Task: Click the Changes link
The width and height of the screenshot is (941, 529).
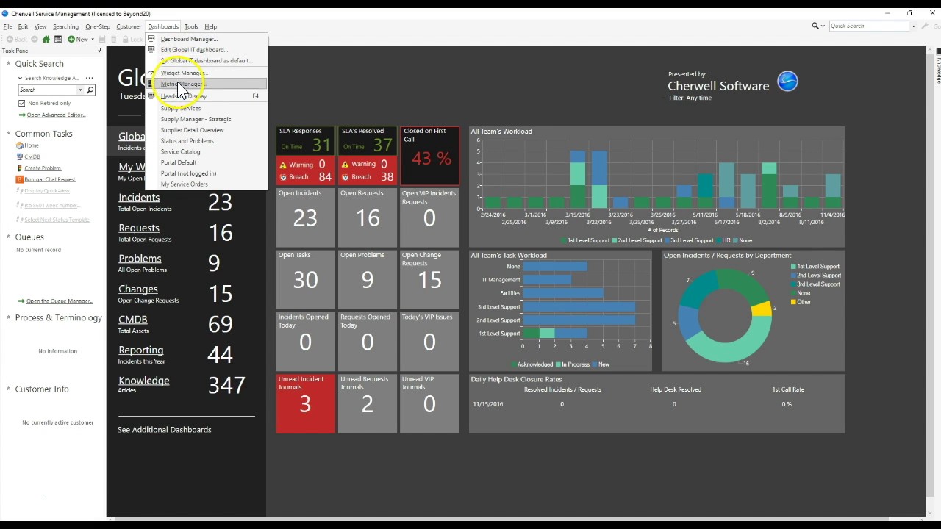Action: click(x=138, y=289)
